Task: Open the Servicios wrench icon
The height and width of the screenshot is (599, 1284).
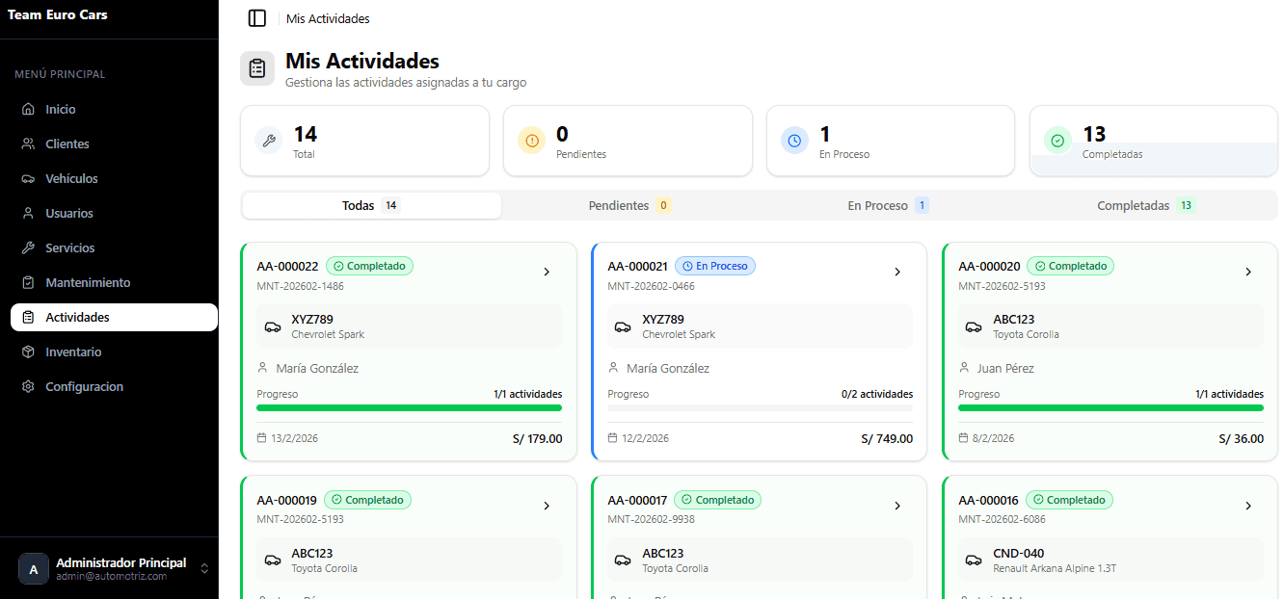Action: tap(27, 247)
